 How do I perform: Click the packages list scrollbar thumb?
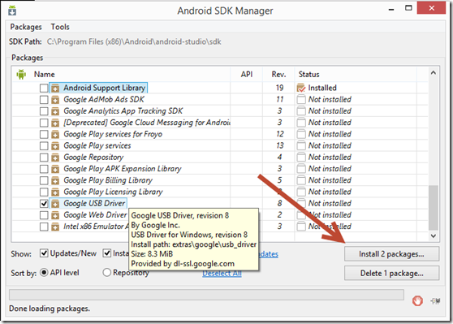[x=433, y=208]
